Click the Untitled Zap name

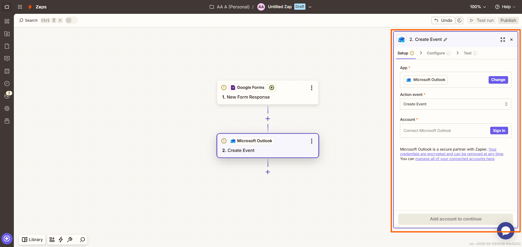click(280, 7)
